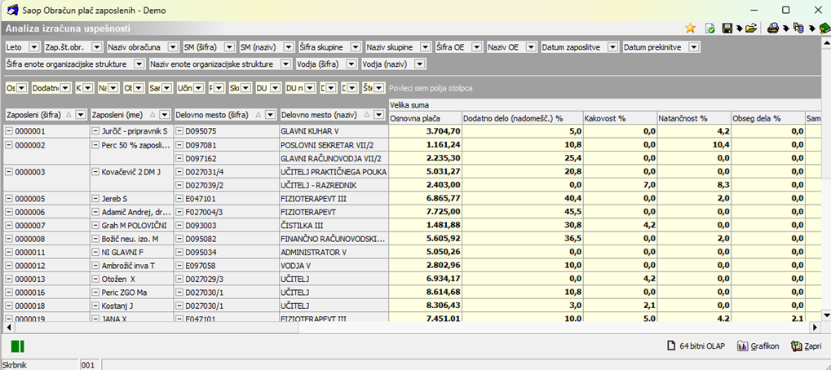Expand the Naziv obračuna field dropdown
Screen dimensions: 831x370
[171, 47]
